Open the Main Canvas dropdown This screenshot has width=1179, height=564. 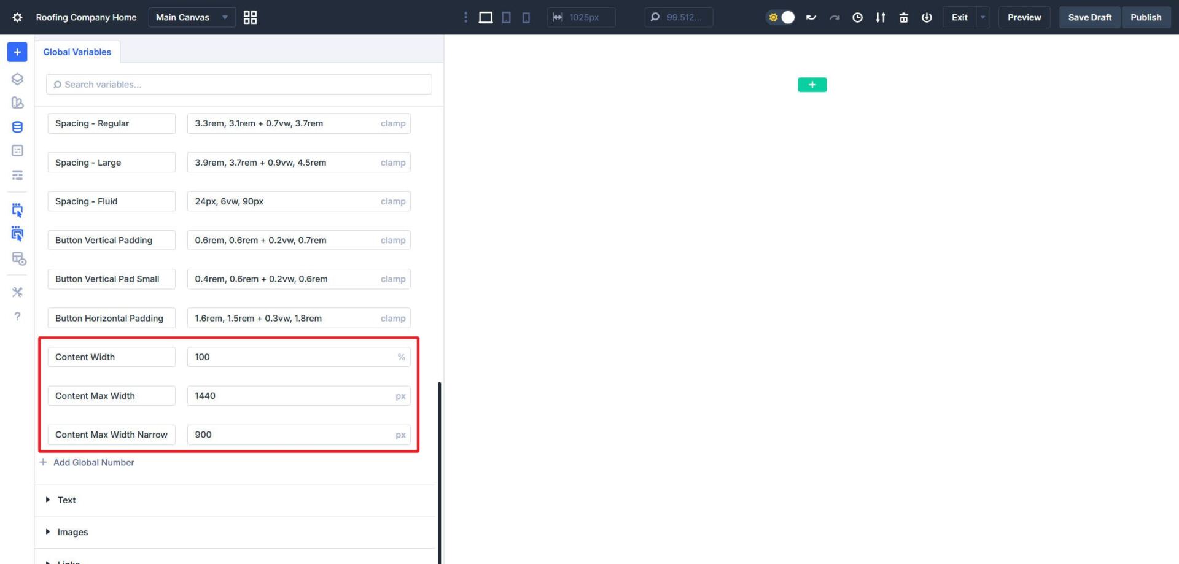coord(192,17)
